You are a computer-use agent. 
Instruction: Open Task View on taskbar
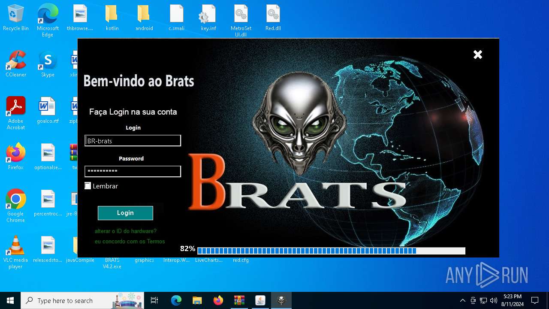154,300
